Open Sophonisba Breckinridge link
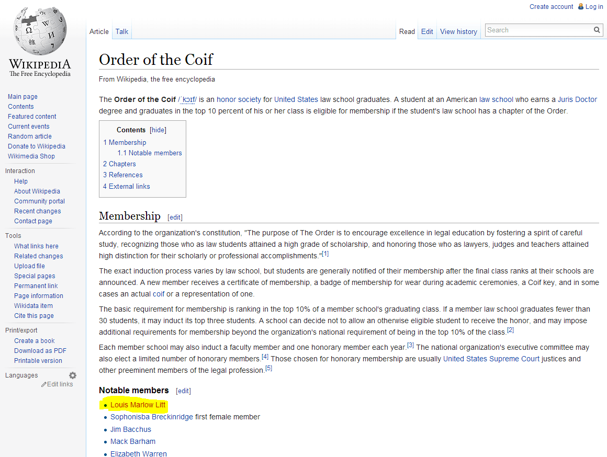Image resolution: width=607 pixels, height=457 pixels. (152, 417)
